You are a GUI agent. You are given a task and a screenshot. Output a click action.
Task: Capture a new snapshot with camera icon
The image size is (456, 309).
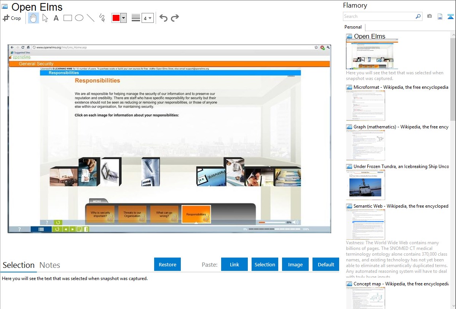coord(429,16)
